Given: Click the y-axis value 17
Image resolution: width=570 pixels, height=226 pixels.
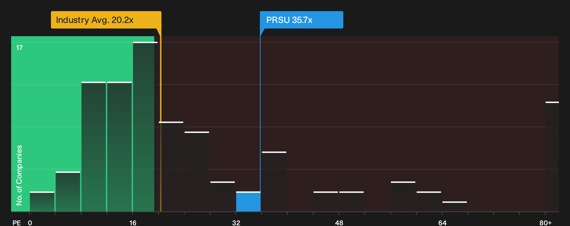Looking at the screenshot, I should [x=19, y=48].
